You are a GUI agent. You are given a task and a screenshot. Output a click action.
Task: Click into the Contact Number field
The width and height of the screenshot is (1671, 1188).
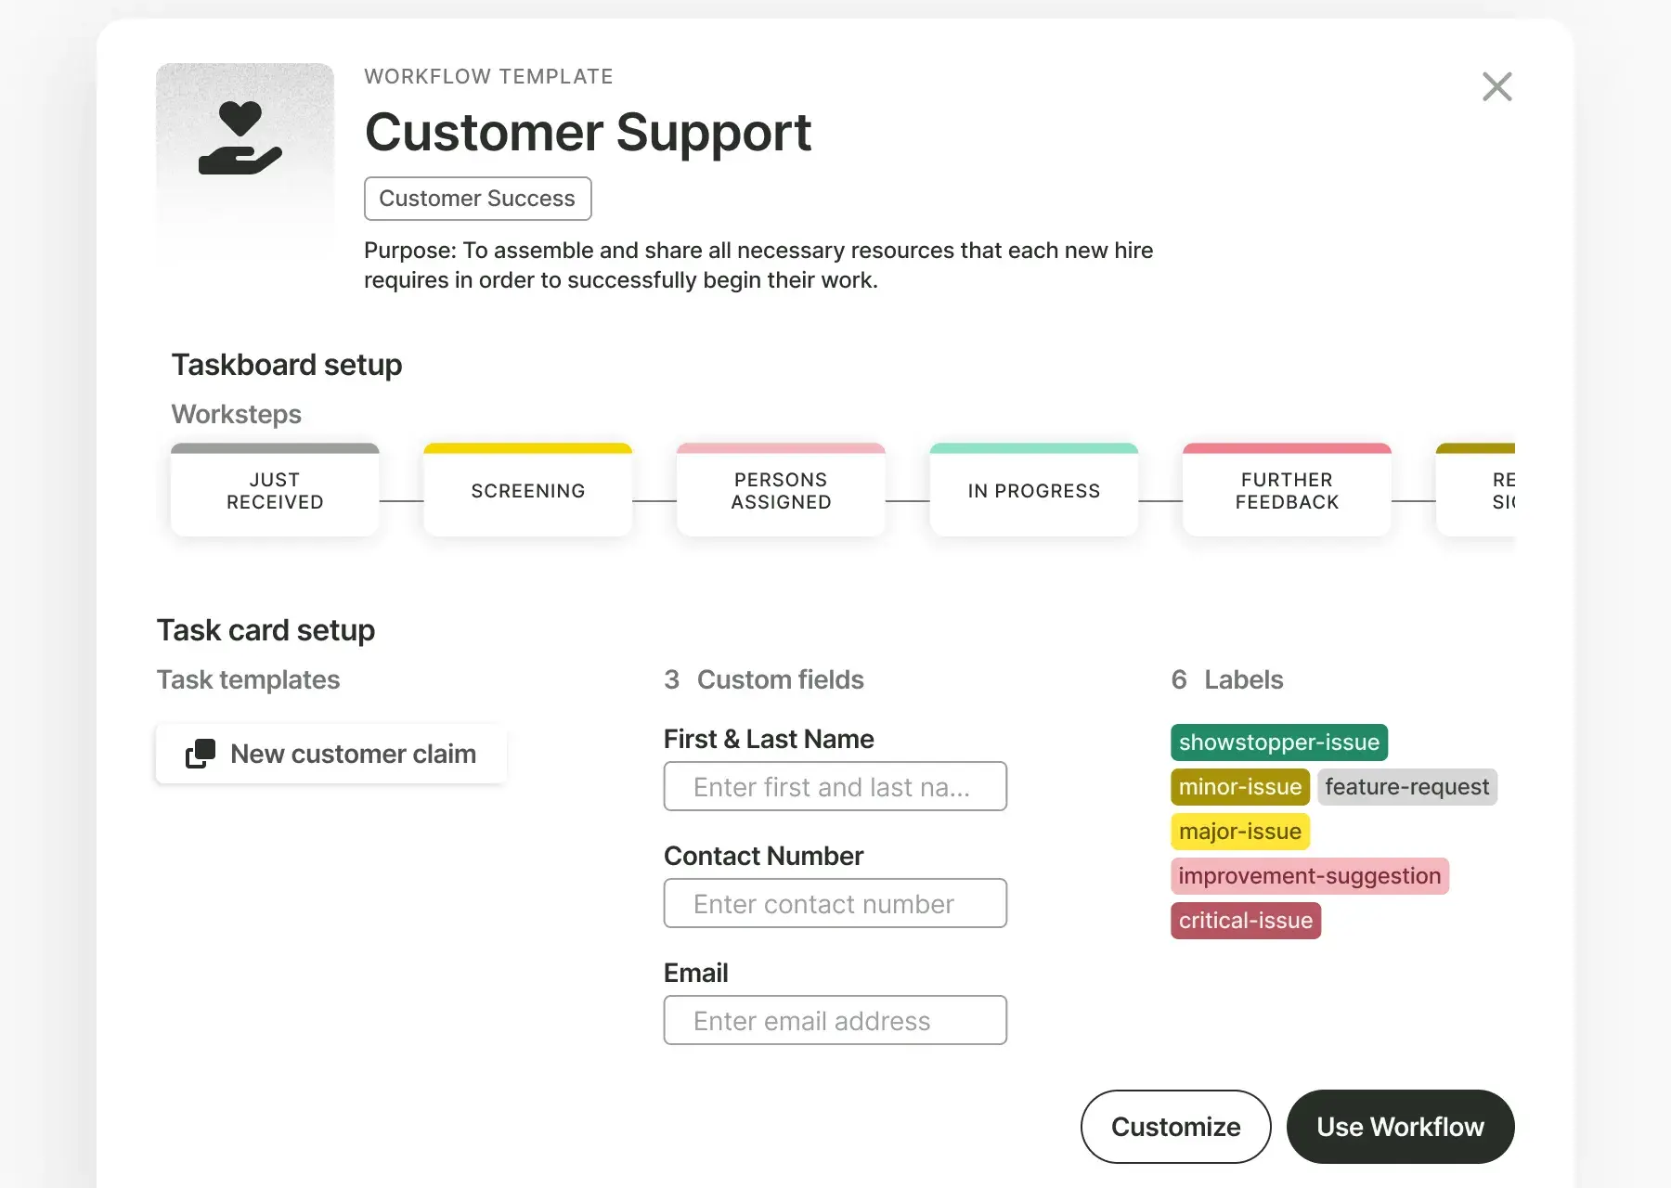pyautogui.click(x=835, y=904)
